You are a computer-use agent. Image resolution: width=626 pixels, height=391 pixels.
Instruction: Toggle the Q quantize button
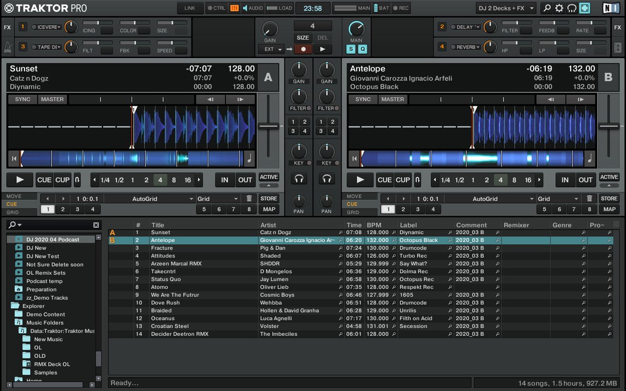(362, 49)
